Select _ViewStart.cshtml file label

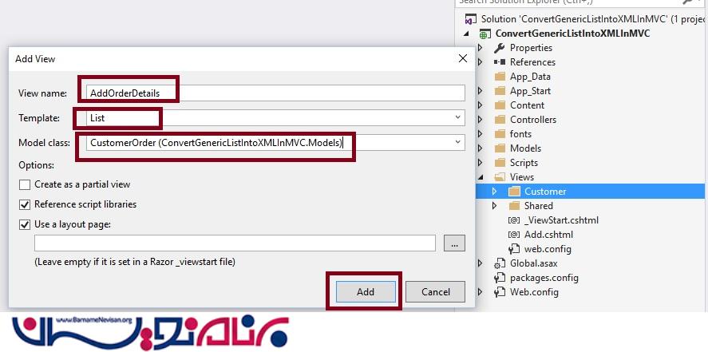tap(561, 220)
